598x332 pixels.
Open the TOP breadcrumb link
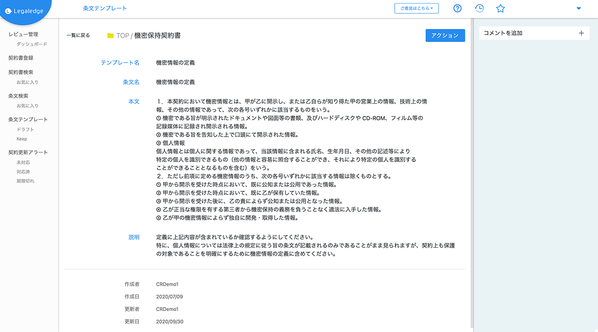tap(123, 36)
